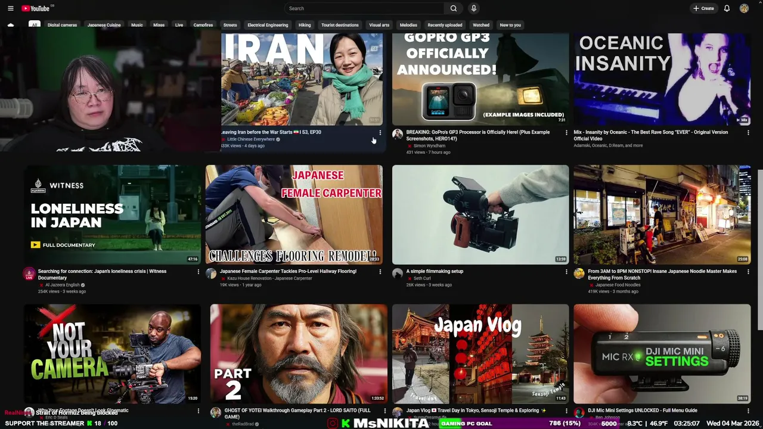
Task: Open options for the GoPro GP3 video
Action: pos(566,132)
